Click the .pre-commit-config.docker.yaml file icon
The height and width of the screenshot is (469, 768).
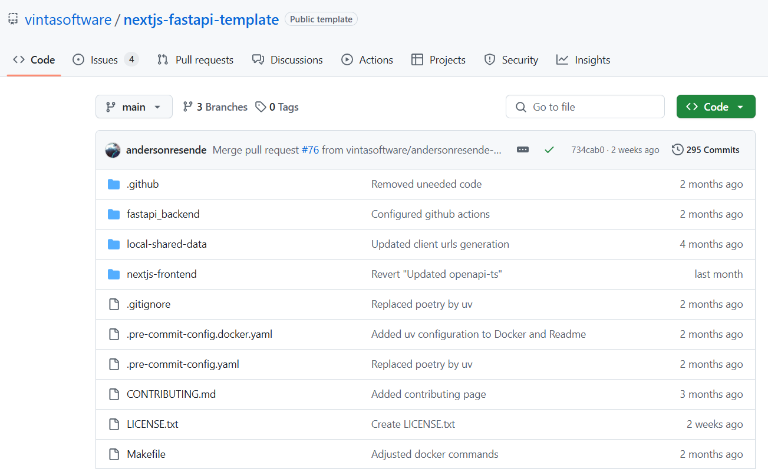pos(114,334)
